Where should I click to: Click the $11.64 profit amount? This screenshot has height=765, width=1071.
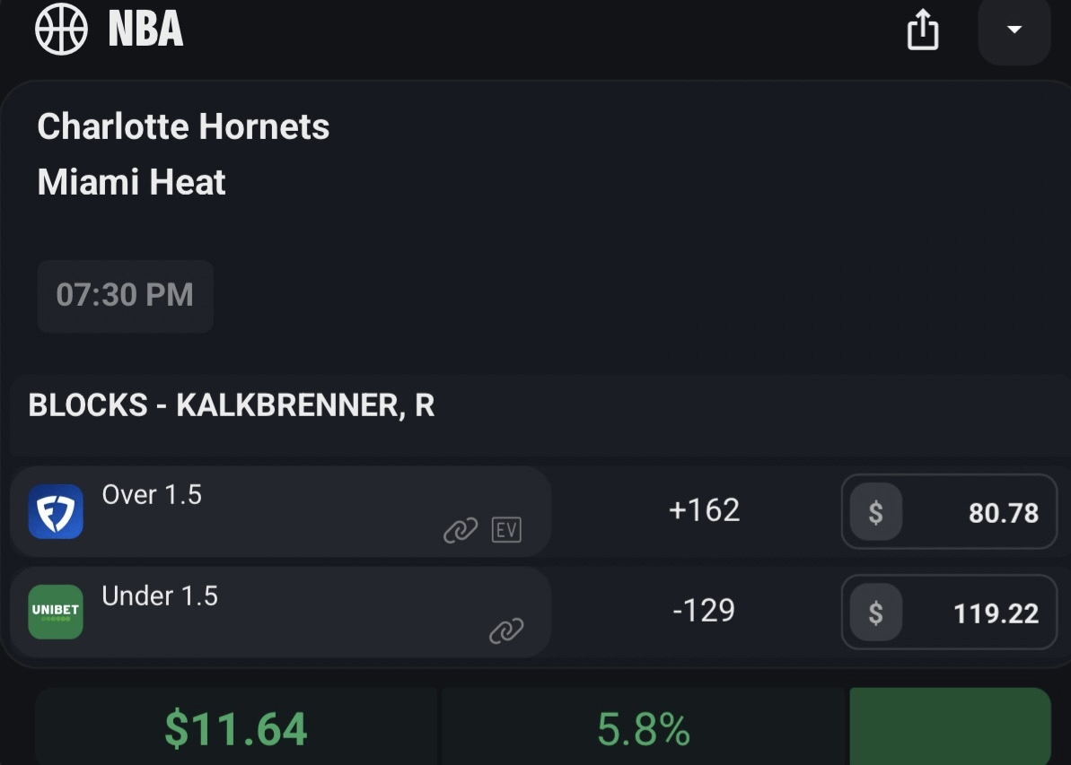(236, 729)
